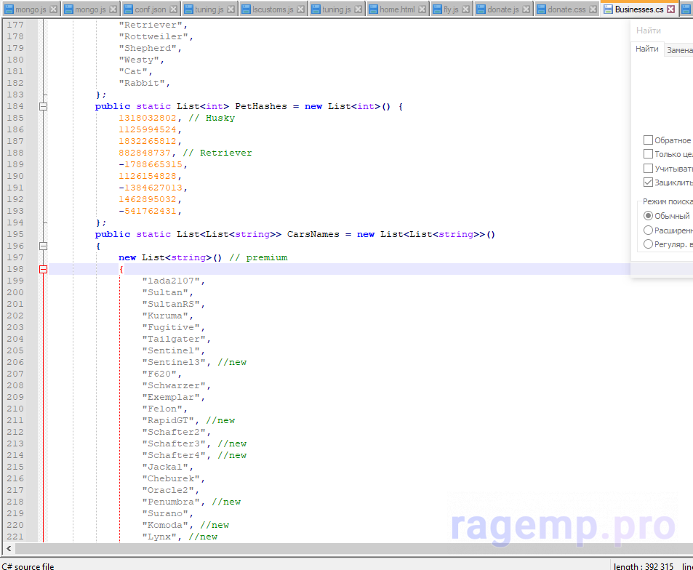
Task: Switch to the donate.css tab
Action: 566,9
